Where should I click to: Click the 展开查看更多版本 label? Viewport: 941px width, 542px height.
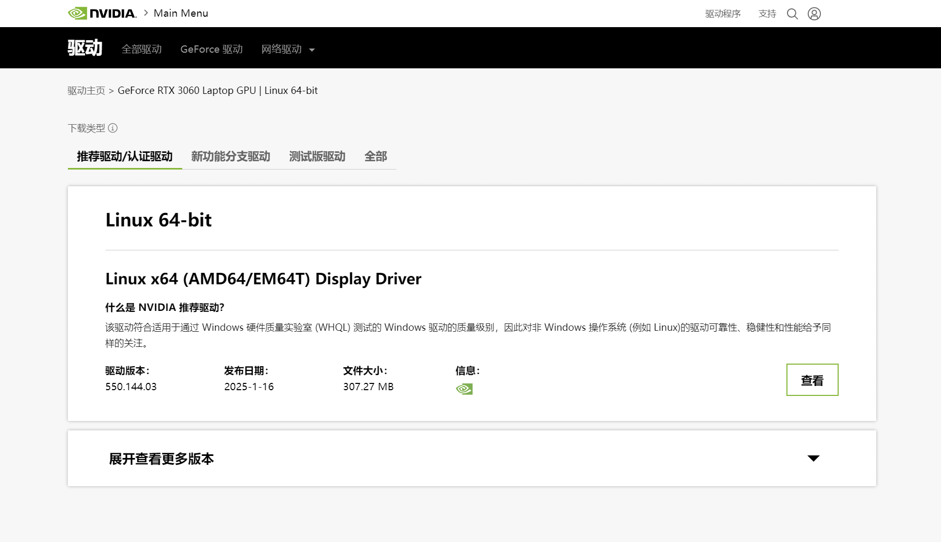[x=161, y=459]
